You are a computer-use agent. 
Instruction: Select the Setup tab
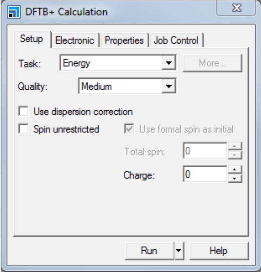(31, 39)
